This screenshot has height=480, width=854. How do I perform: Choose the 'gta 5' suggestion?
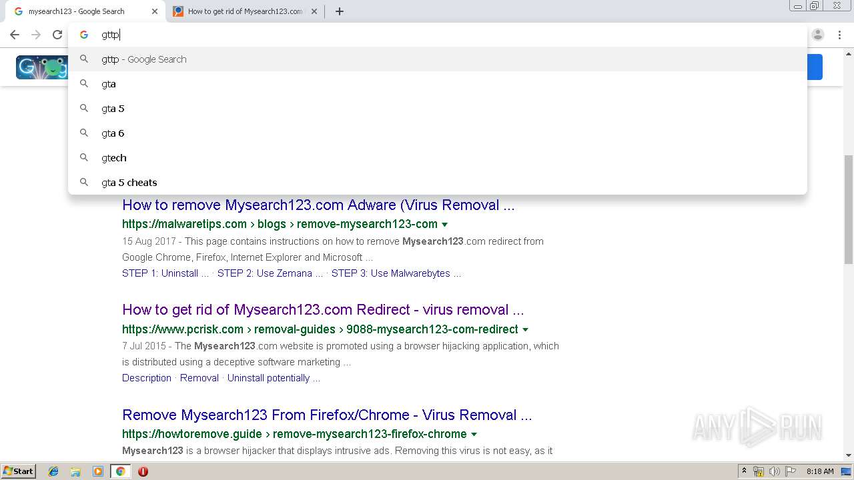437,109
